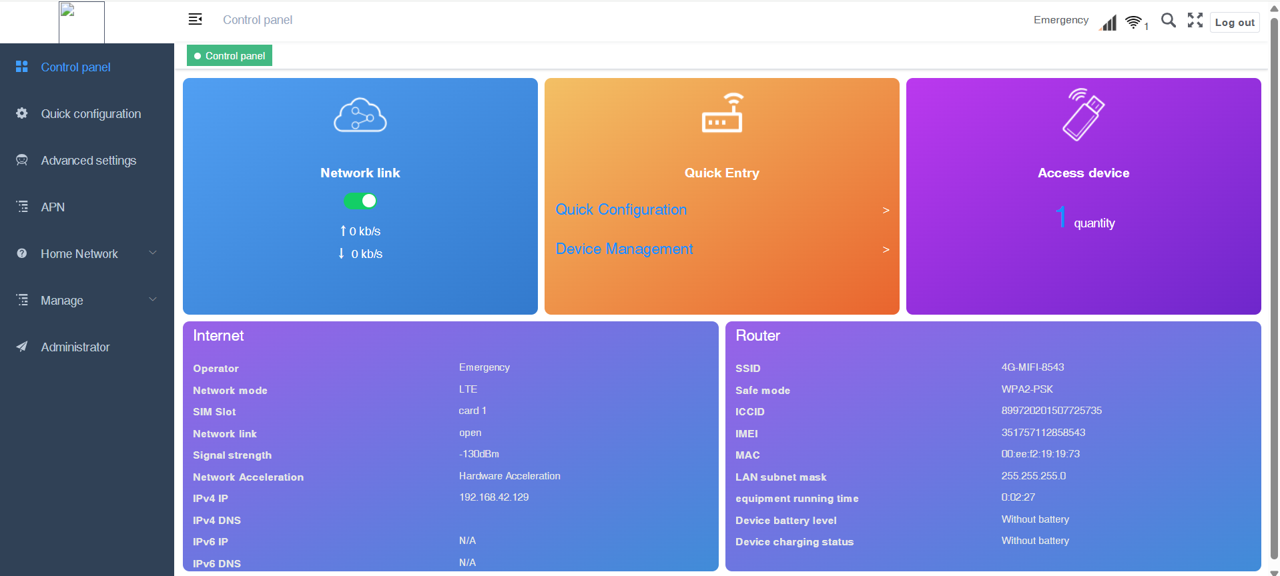Click the Access device USB icon
Screen dimensions: 1280x576
pos(1082,115)
